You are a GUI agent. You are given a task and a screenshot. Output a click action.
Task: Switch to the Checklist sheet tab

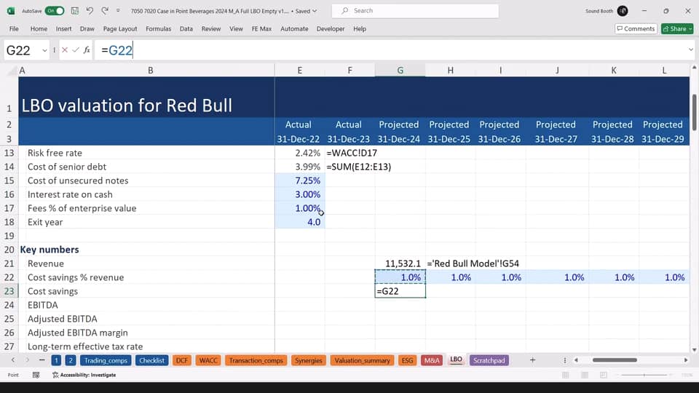click(x=151, y=360)
